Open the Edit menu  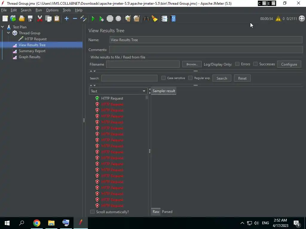click(14, 10)
